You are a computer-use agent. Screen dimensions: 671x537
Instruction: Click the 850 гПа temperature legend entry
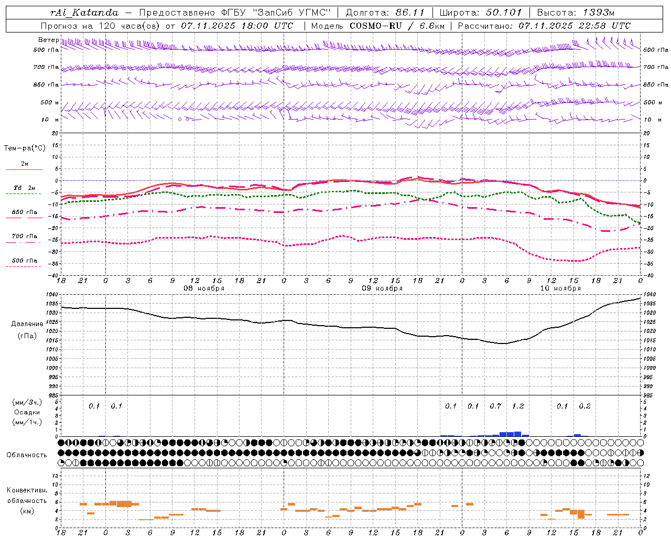pos(25,212)
